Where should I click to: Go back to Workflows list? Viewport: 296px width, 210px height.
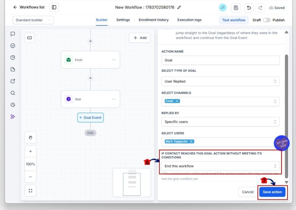(x=29, y=7)
